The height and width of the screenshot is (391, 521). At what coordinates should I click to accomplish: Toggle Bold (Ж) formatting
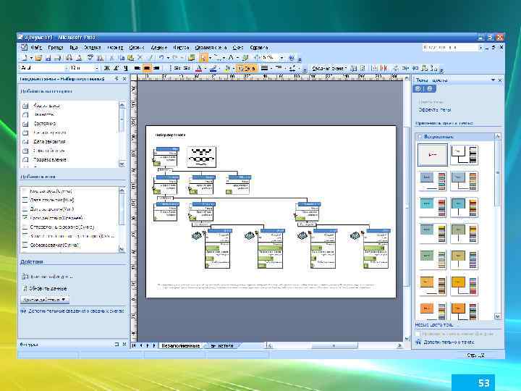point(107,68)
